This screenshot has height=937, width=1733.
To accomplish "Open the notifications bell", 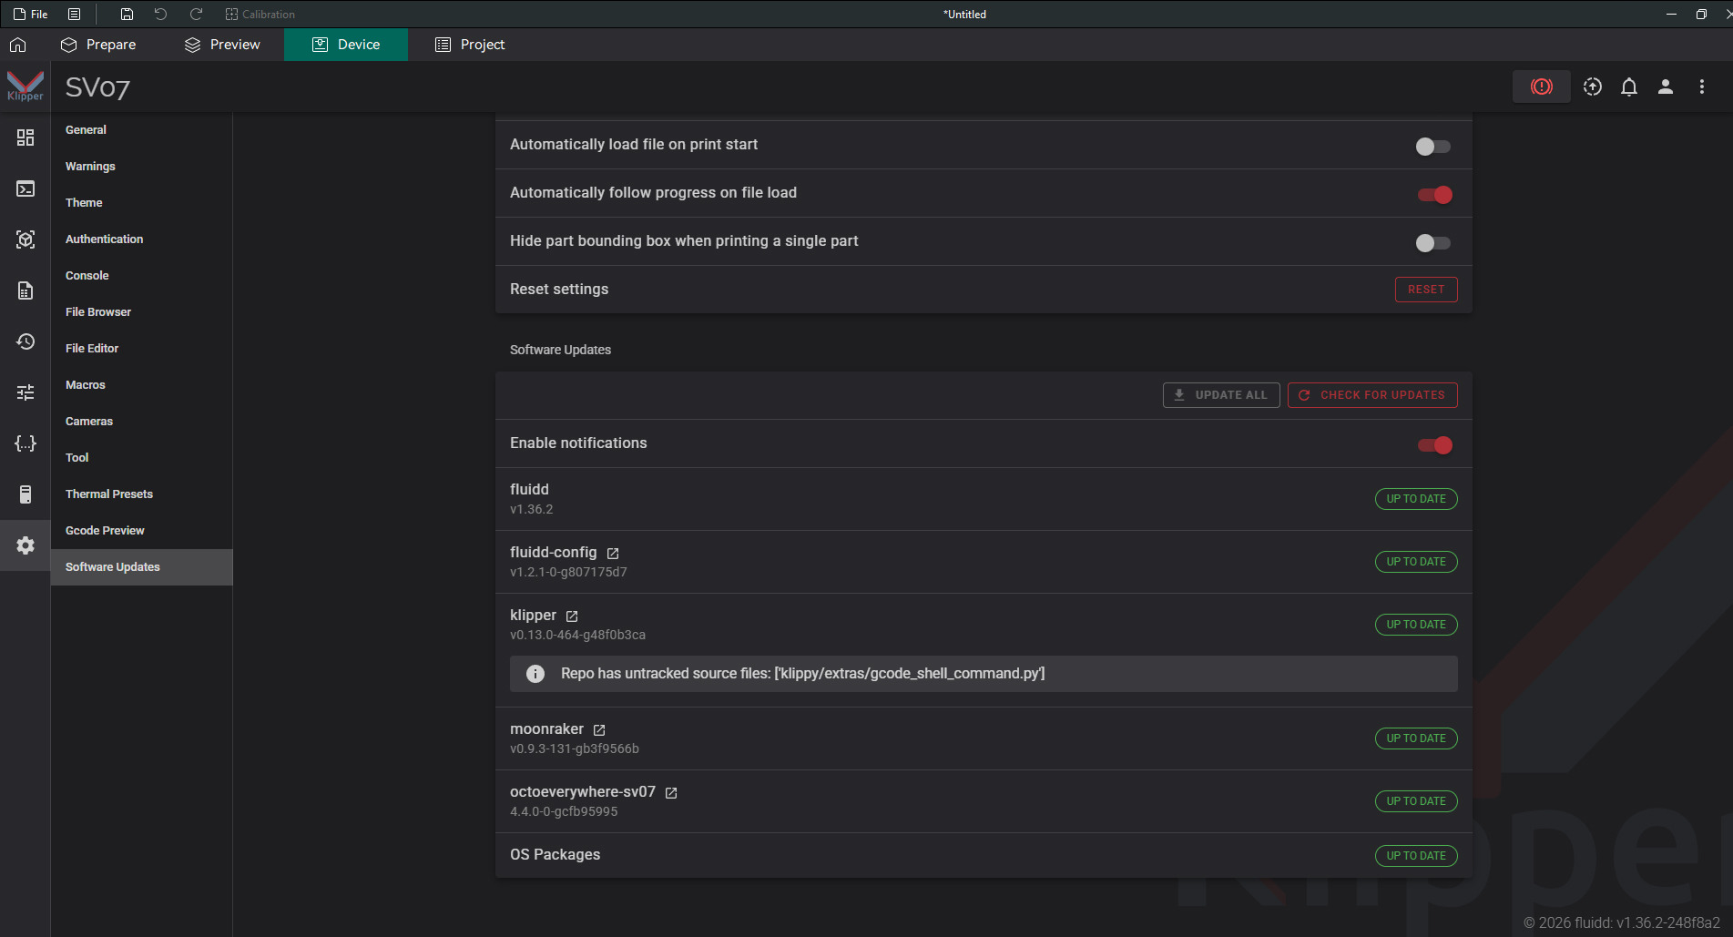I will point(1628,87).
